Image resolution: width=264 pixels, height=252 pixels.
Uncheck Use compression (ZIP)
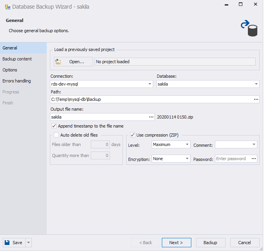(133, 135)
